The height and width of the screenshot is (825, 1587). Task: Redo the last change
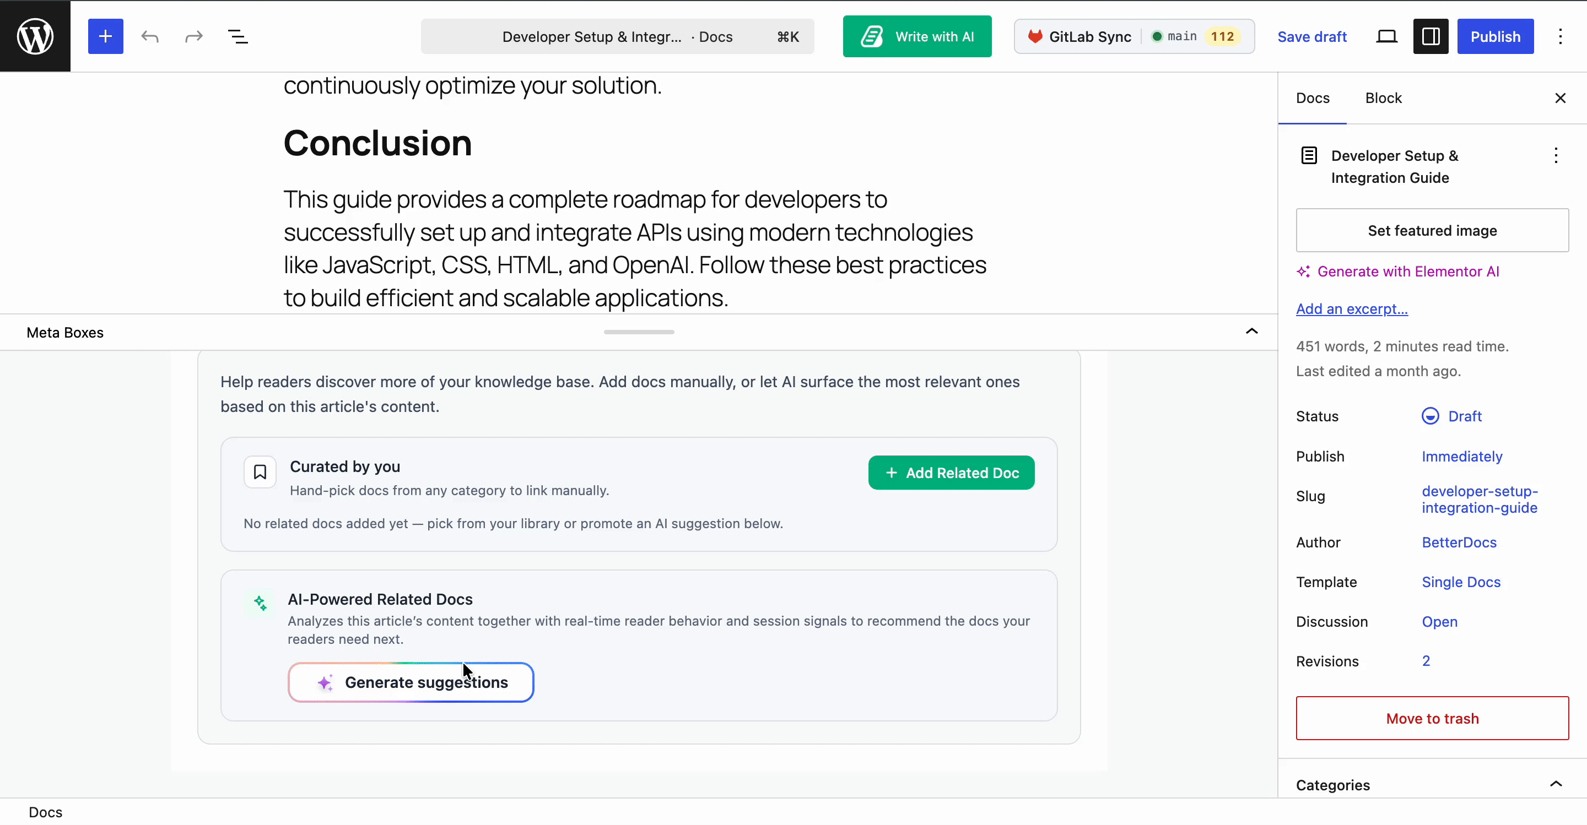[x=193, y=36]
